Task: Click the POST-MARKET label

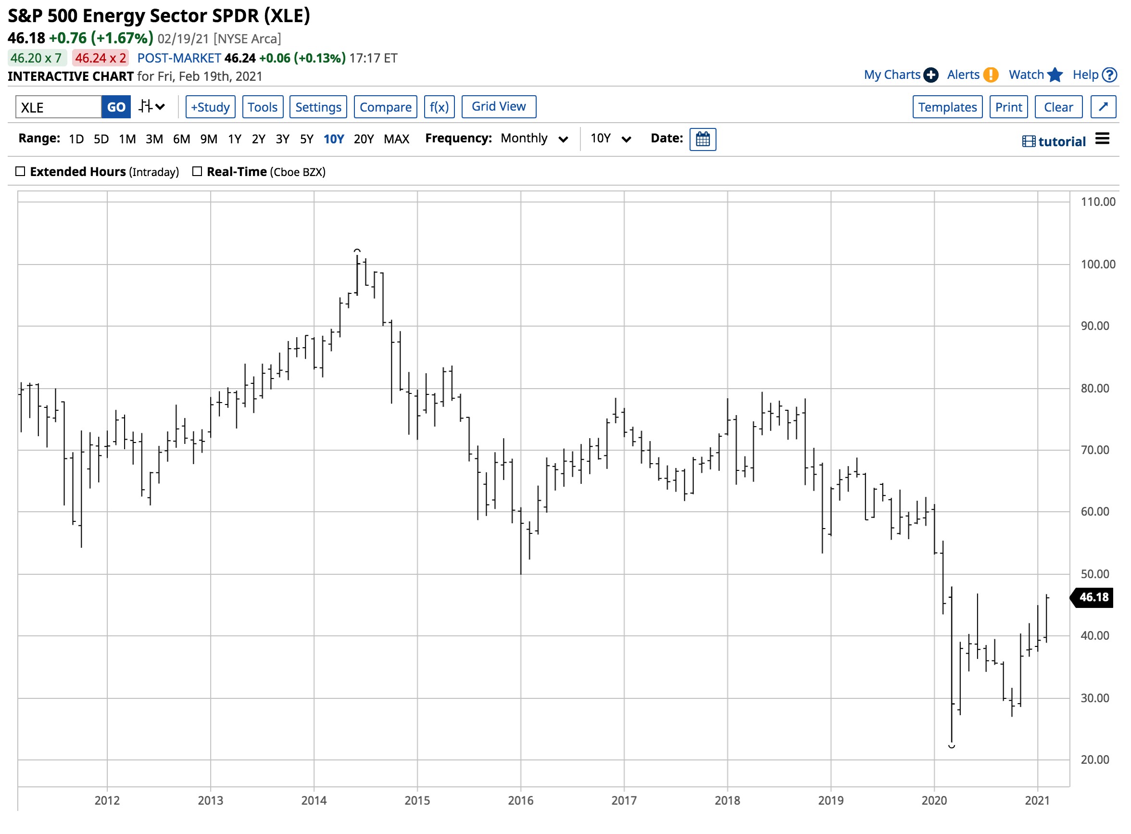Action: point(179,58)
